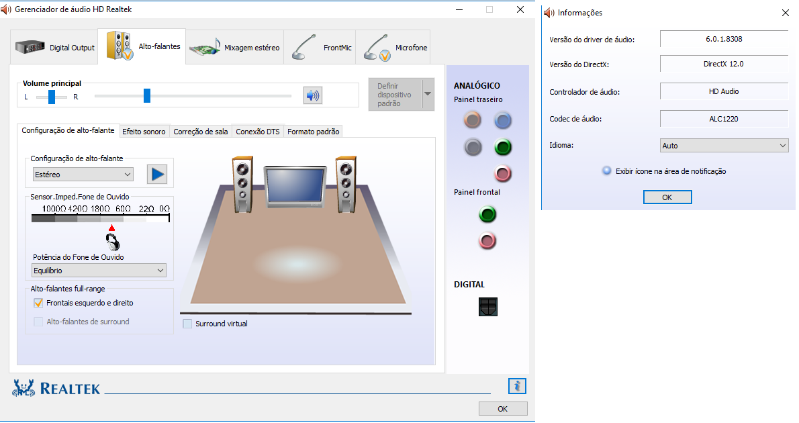Toggle Alto-falantes de surround checkbox
The image size is (799, 423).
click(x=38, y=322)
